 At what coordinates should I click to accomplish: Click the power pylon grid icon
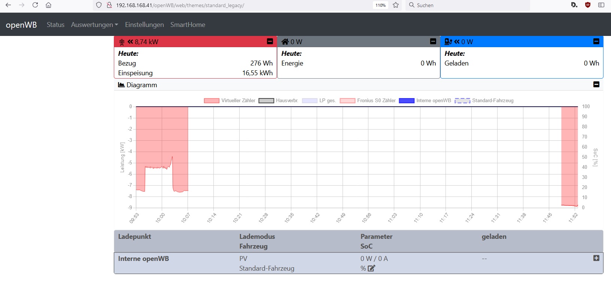[x=122, y=42]
